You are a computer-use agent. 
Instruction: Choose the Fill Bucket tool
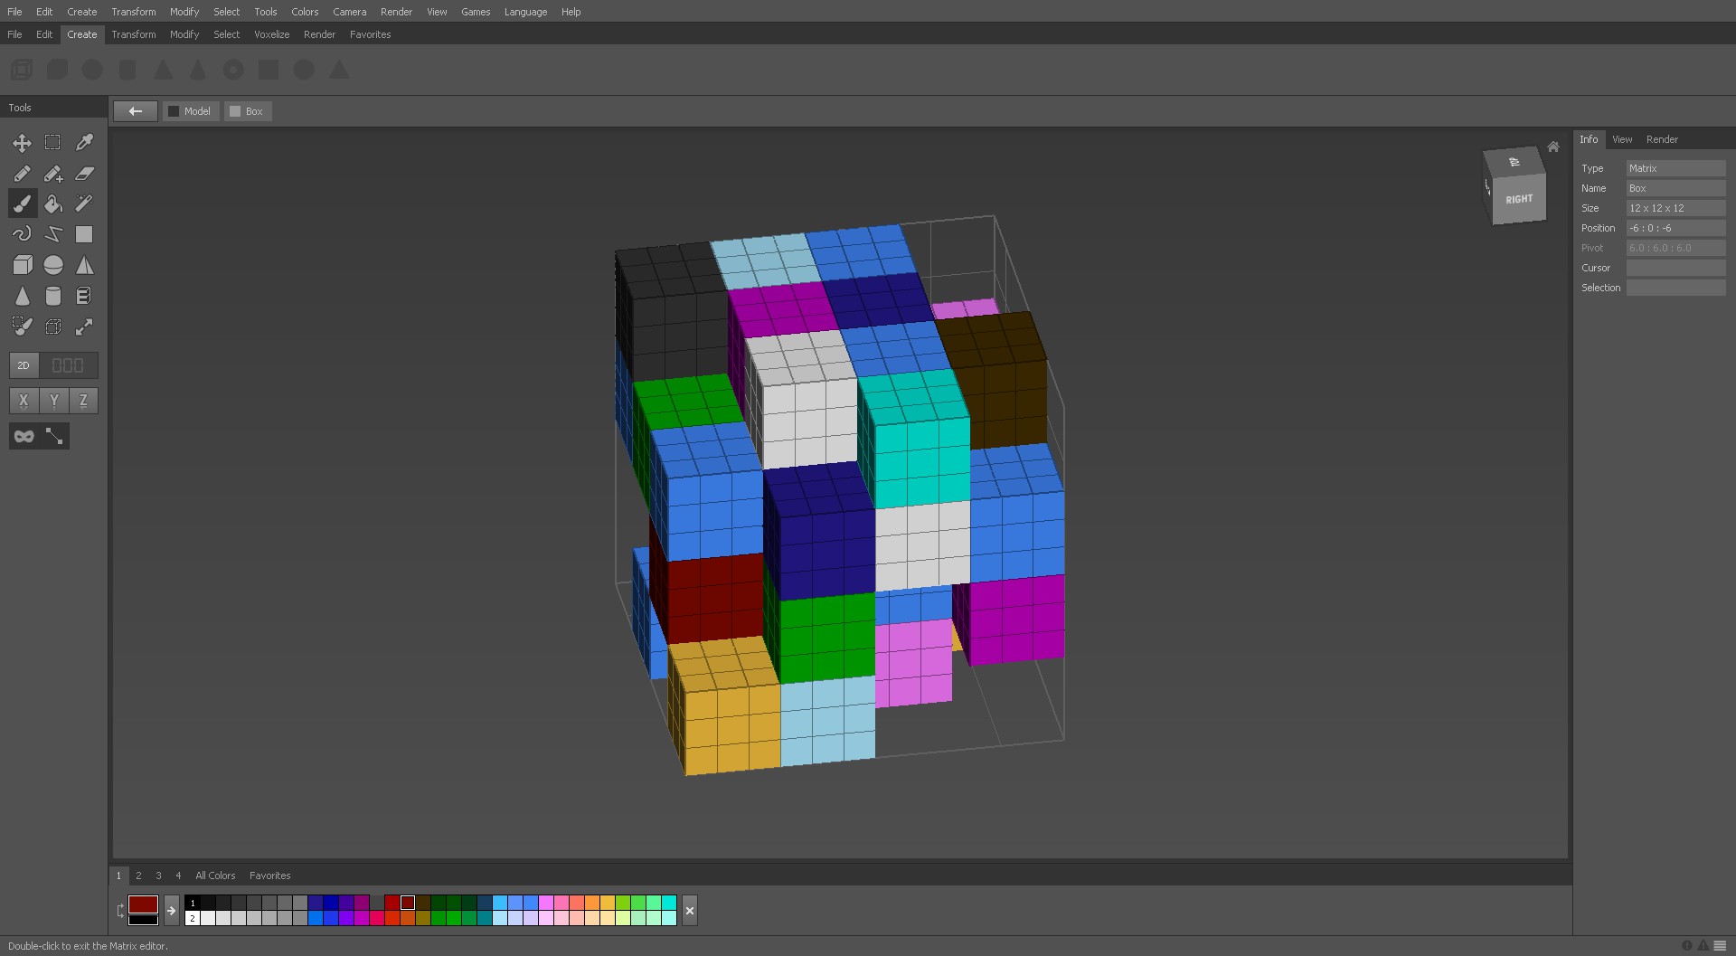tap(53, 204)
